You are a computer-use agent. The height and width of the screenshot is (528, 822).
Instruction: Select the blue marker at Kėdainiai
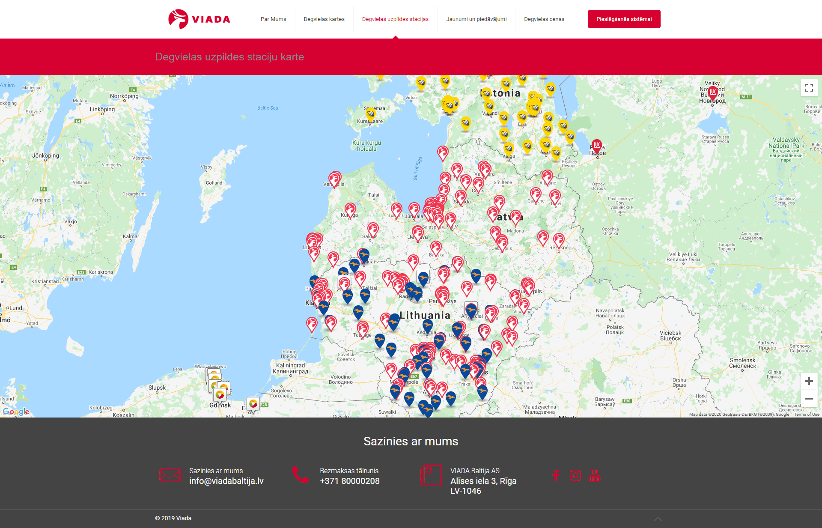tap(427, 327)
